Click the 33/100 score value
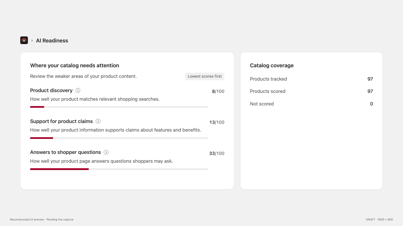 (x=217, y=153)
